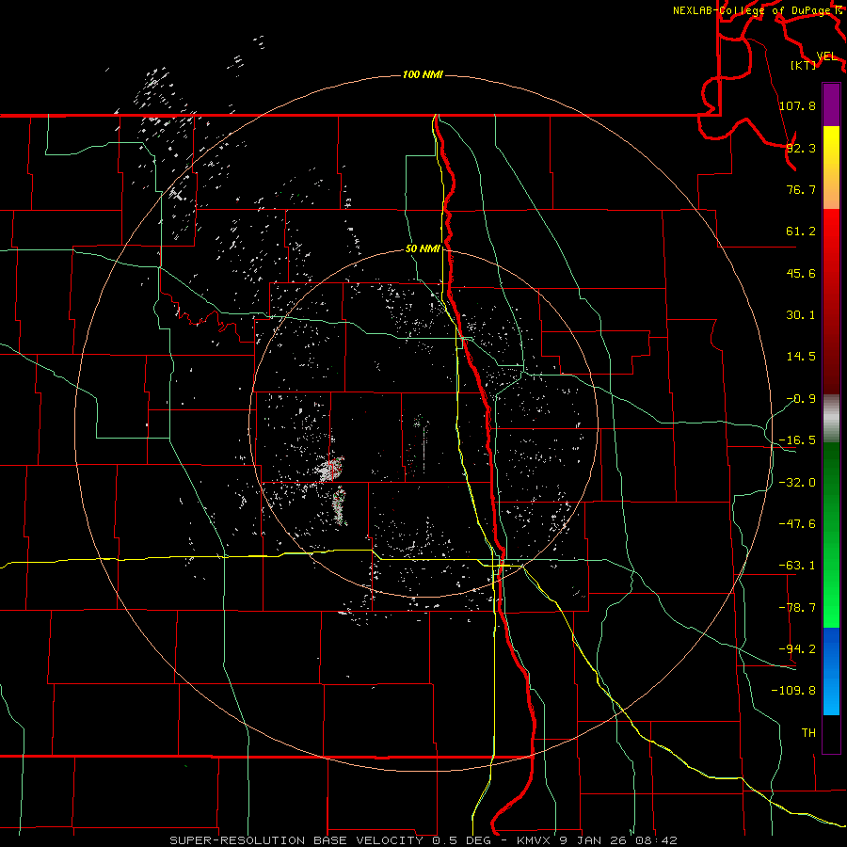
Task: Pick the gray near-zero segment of color bar
Action: [831, 419]
